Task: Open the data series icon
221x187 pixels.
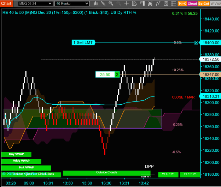Action: 150,4
